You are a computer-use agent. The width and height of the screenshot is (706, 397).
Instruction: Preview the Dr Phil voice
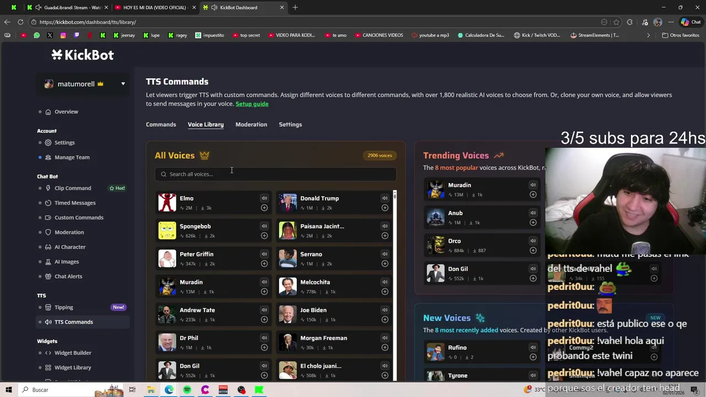tap(264, 338)
